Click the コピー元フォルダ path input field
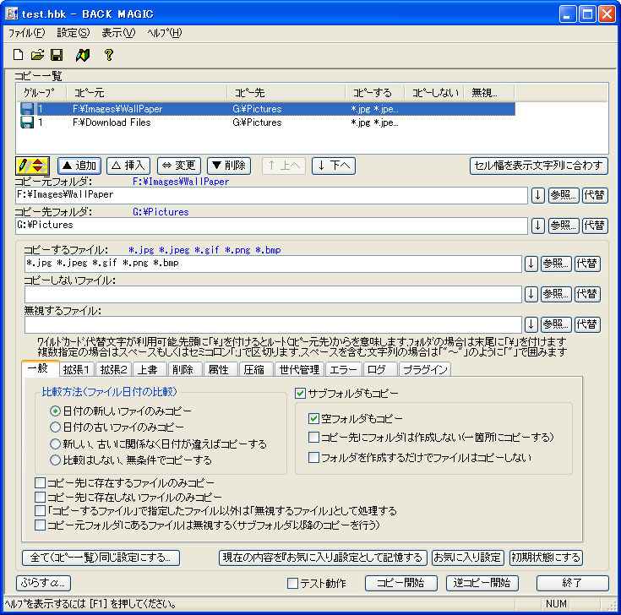The image size is (621, 615). click(x=272, y=195)
